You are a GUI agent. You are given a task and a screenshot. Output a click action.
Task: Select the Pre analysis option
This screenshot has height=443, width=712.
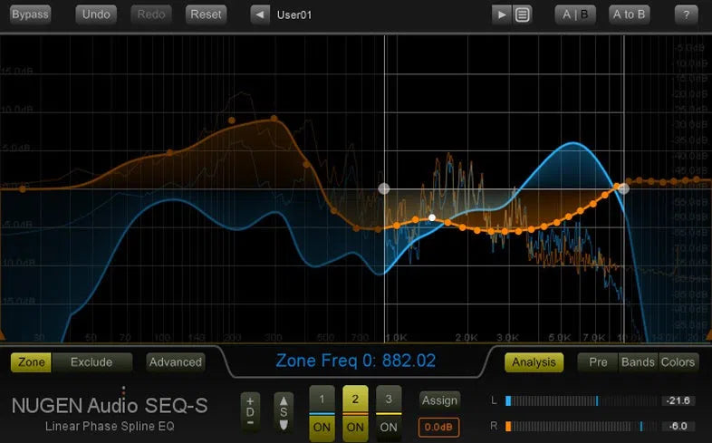[x=598, y=362]
